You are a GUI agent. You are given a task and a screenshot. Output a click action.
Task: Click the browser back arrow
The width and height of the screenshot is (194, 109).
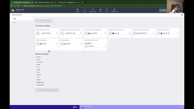click(12, 6)
